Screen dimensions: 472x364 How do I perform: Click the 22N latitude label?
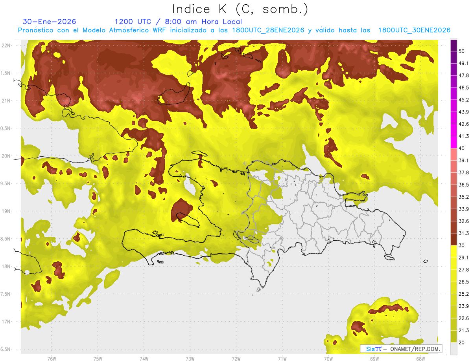pos(6,45)
